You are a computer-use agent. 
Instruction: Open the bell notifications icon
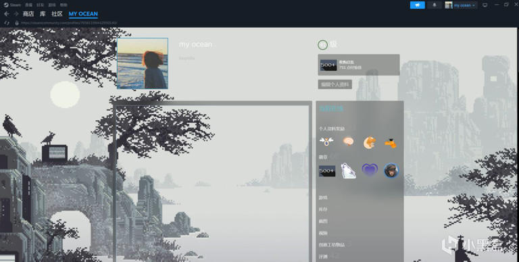click(x=435, y=5)
